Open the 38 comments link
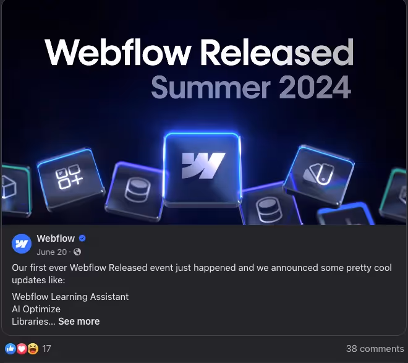Screen dimensions: 408x363 [375, 348]
